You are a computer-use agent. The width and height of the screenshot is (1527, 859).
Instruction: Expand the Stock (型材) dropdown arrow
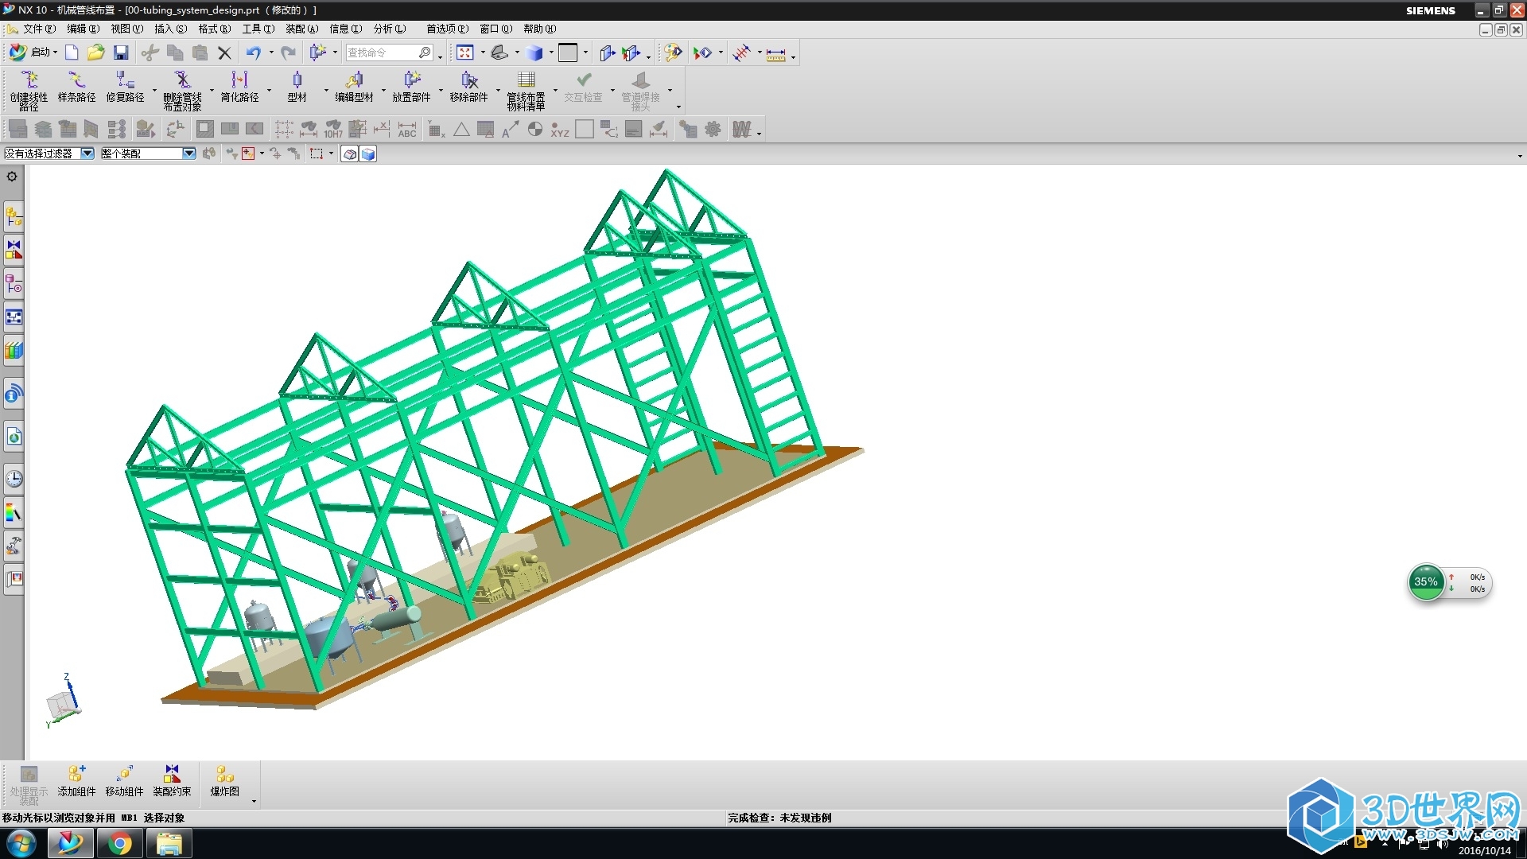click(x=325, y=89)
